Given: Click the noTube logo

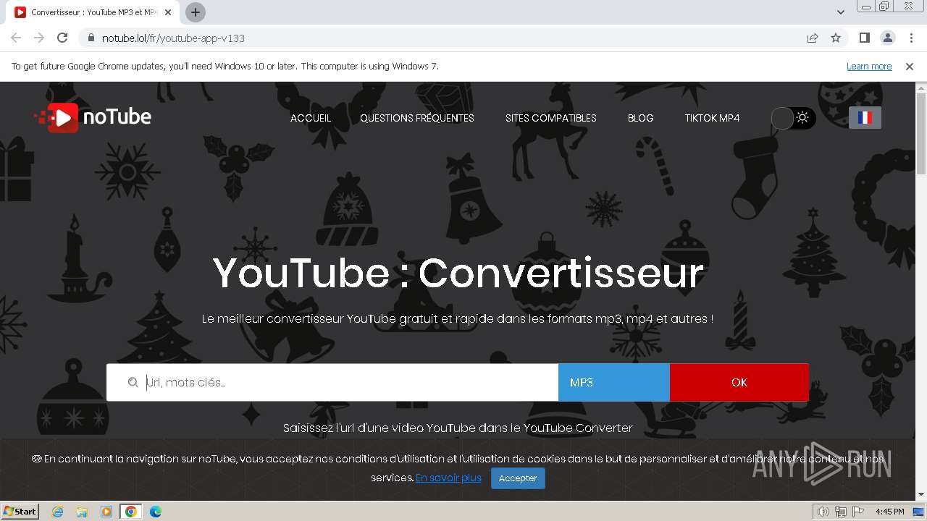Looking at the screenshot, I should pyautogui.click(x=93, y=117).
